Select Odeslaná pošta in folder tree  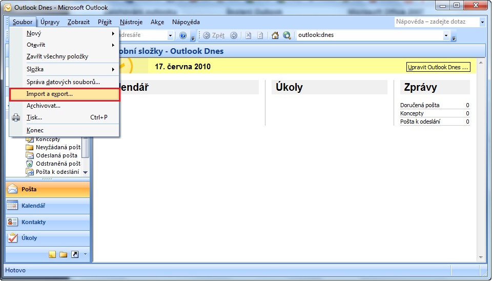pos(56,155)
